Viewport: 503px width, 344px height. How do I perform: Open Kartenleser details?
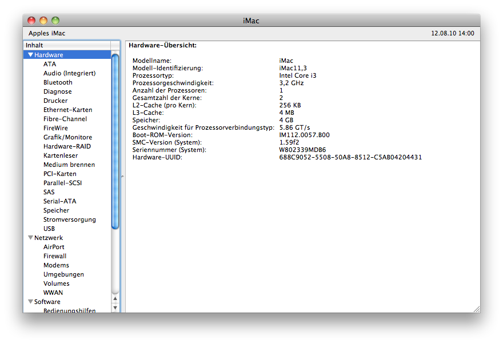pos(61,155)
